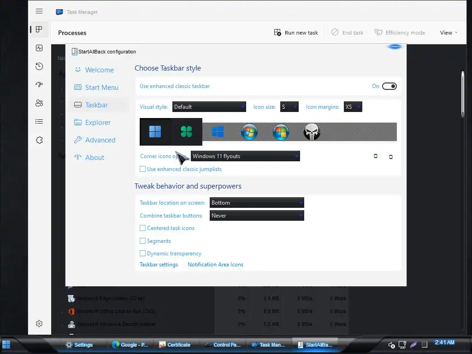Open Services page in Task Manager sidebar
This screenshot has height=354, width=472.
[39, 140]
